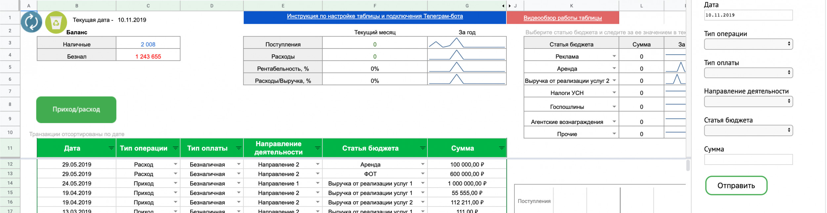This screenshot has width=827, height=213.
Task: Select column F header
Action: pyautogui.click(x=375, y=6)
